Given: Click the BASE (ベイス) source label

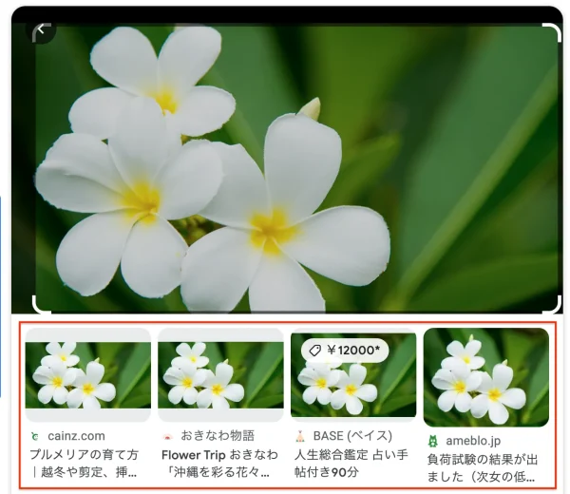Looking at the screenshot, I should pyautogui.click(x=352, y=435).
